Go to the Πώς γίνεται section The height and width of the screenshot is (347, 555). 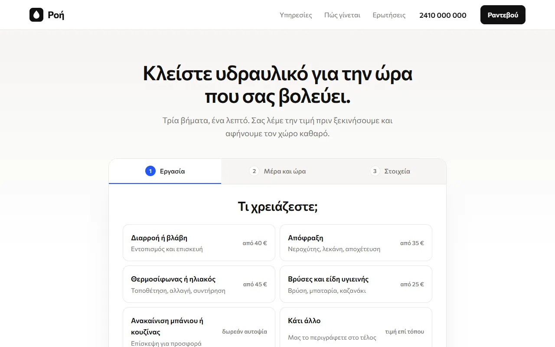click(343, 15)
